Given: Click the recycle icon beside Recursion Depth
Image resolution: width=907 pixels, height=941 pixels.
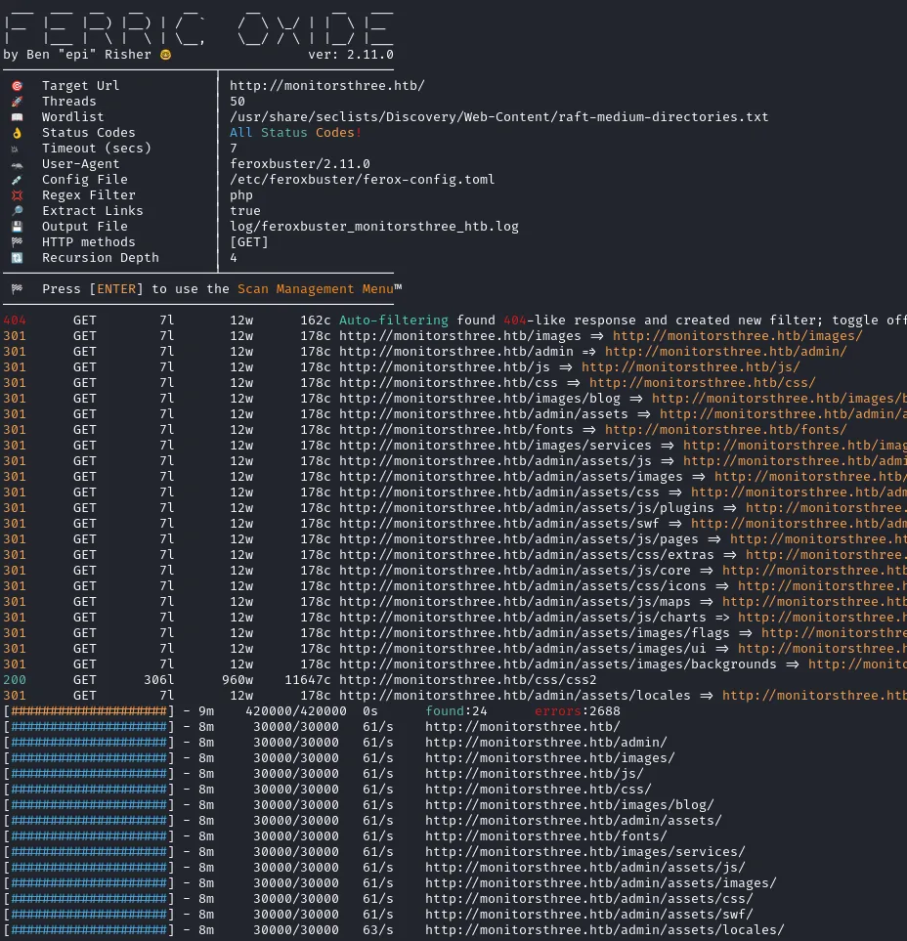Looking at the screenshot, I should tap(17, 257).
